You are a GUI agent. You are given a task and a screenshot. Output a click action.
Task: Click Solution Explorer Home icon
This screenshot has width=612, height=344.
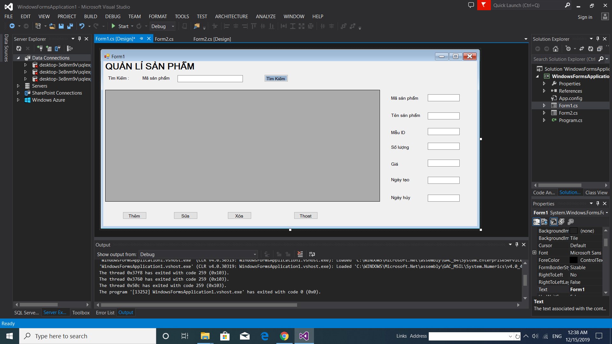[556, 49]
